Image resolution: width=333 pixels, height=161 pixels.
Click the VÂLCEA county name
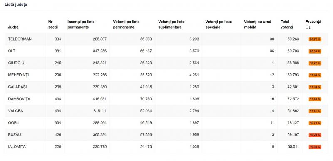coord(15,111)
